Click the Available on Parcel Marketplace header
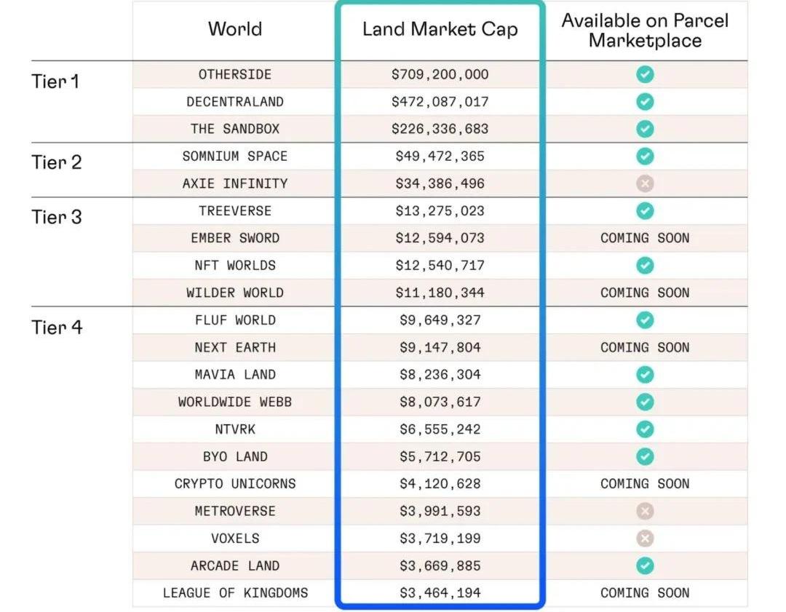This screenshot has height=612, width=786. coord(645,31)
